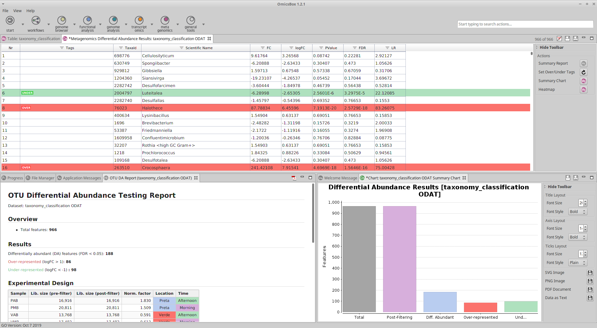Open the metagenomics toolbar icon
Image resolution: width=597 pixels, height=328 pixels.
point(165,21)
